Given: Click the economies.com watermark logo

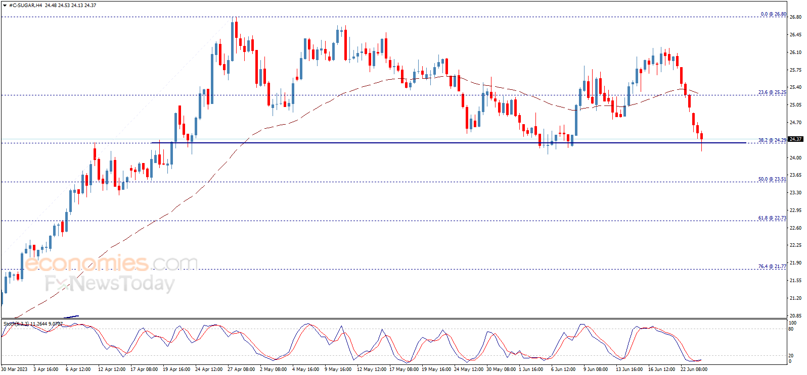Looking at the screenshot, I should (111, 263).
